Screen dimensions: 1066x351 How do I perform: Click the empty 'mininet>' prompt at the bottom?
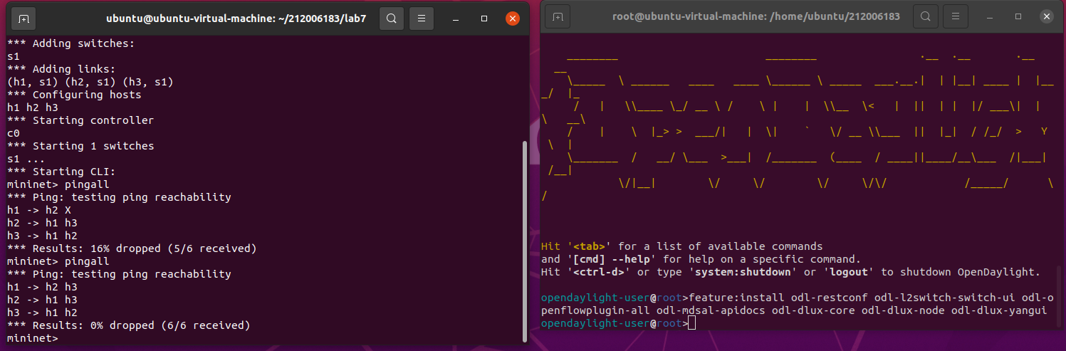[33, 338]
